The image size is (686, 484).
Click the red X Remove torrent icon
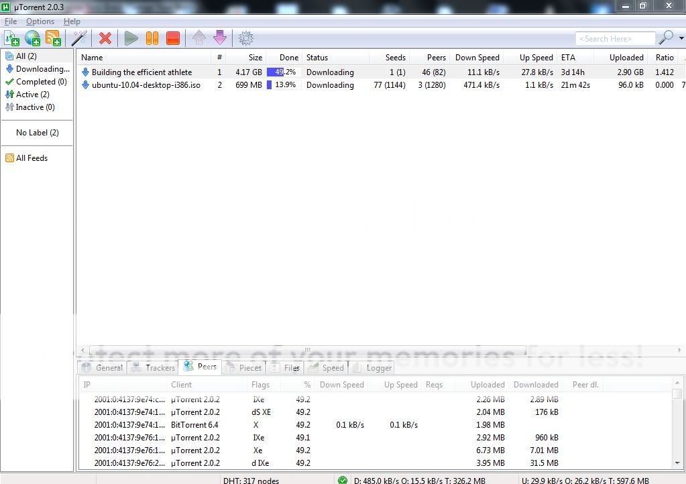pyautogui.click(x=105, y=38)
